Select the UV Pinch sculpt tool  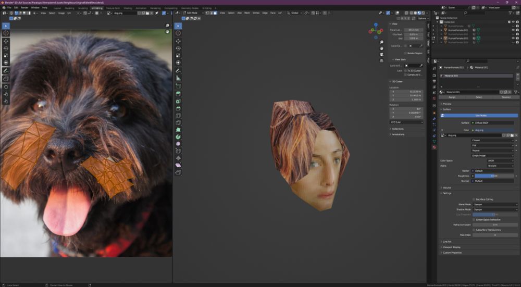(x=6, y=102)
